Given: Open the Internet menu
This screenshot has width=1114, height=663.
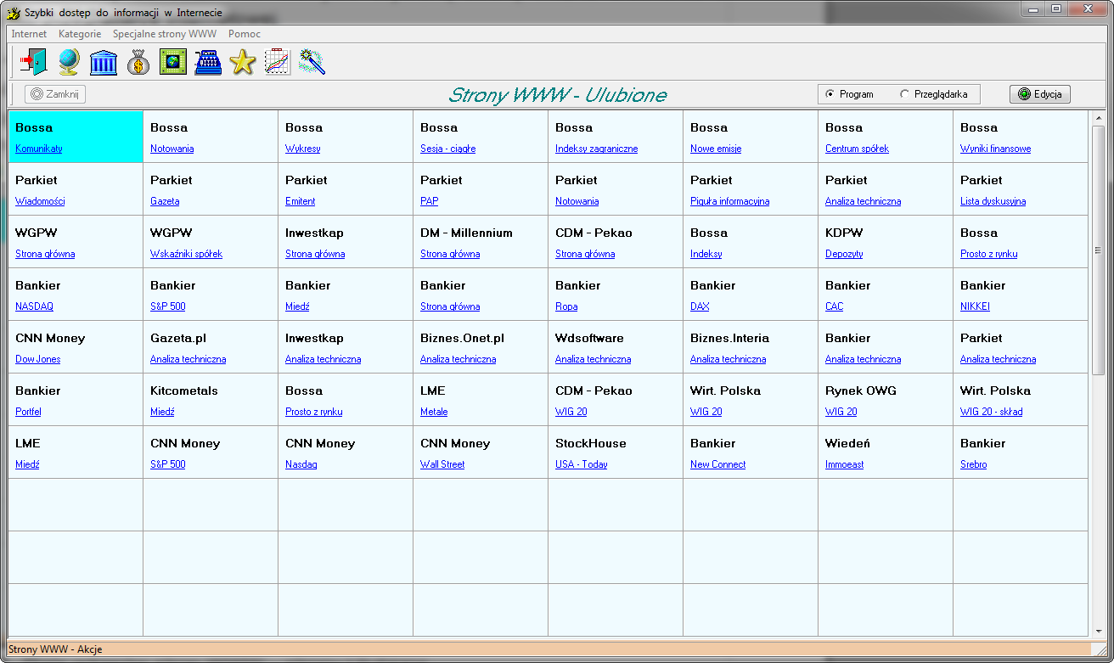Looking at the screenshot, I should [x=29, y=34].
